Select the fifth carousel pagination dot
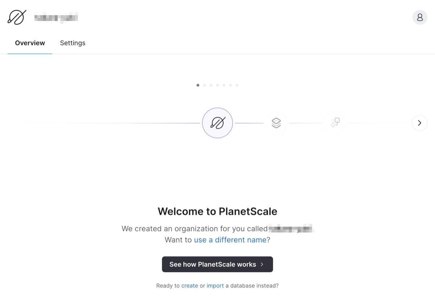The image size is (435, 303). (x=224, y=85)
